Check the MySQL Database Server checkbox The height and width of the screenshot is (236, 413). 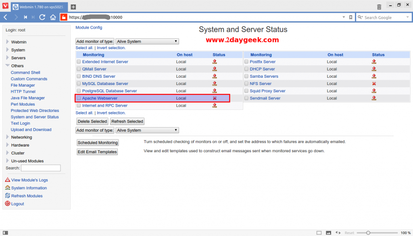(79, 83)
